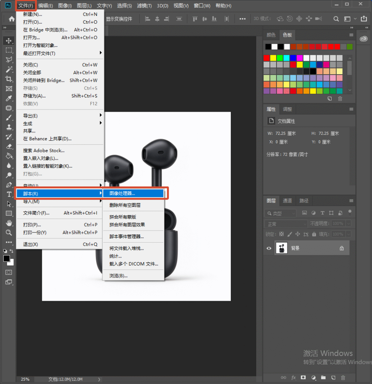The height and width of the screenshot is (384, 372).
Task: Click the delete layer trash icon
Action: tap(343, 377)
